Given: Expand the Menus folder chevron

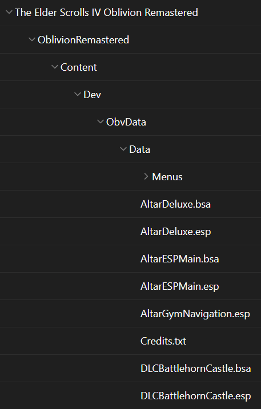Looking at the screenshot, I should pos(146,177).
